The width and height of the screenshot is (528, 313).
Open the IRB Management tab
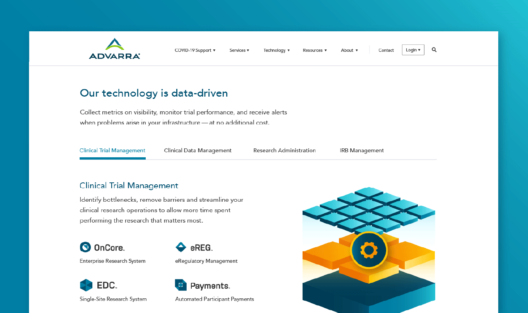(362, 150)
